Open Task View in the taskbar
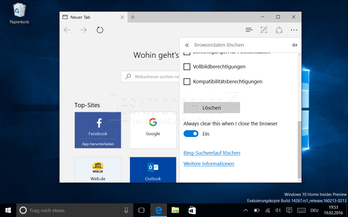Image resolution: width=348 pixels, height=217 pixels. point(141,210)
